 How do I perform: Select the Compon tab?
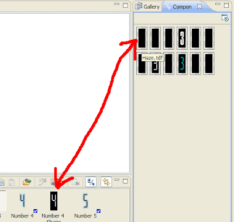(182, 7)
